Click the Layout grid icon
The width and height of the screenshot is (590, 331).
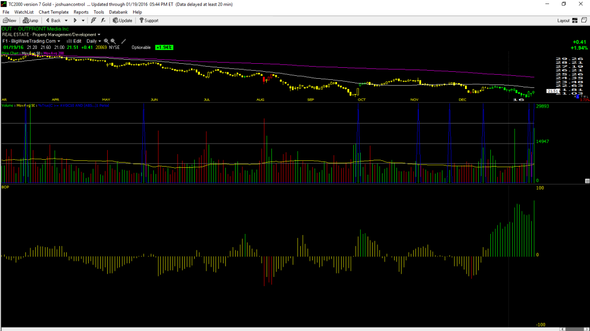tap(575, 21)
